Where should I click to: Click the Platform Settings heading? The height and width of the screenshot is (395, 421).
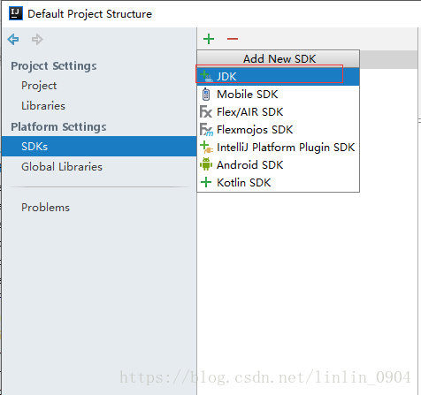coord(58,127)
